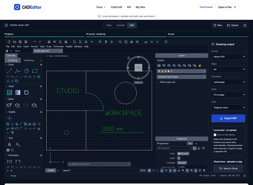Screen dimensions: 253x185
Task: Select the Circle draw tool
Action: tap(26, 71)
